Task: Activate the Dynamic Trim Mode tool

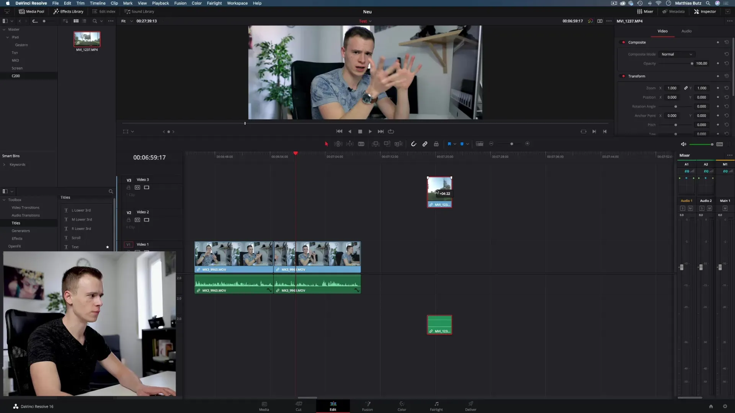Action: (350, 144)
